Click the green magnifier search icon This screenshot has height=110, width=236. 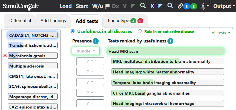[x=143, y=6]
